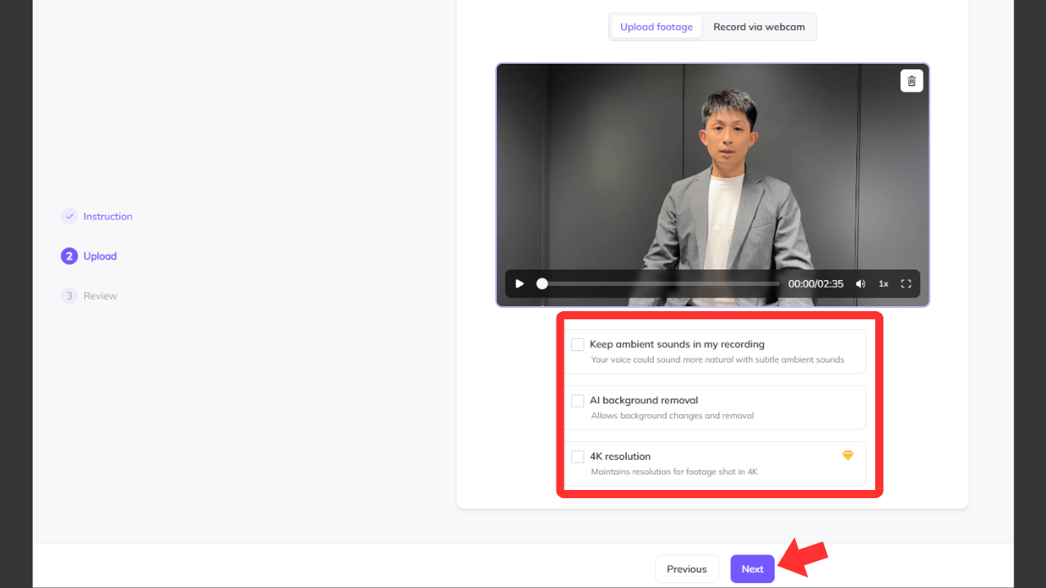1046x588 pixels.
Task: Open the 1x playback speed menu
Action: tap(883, 284)
